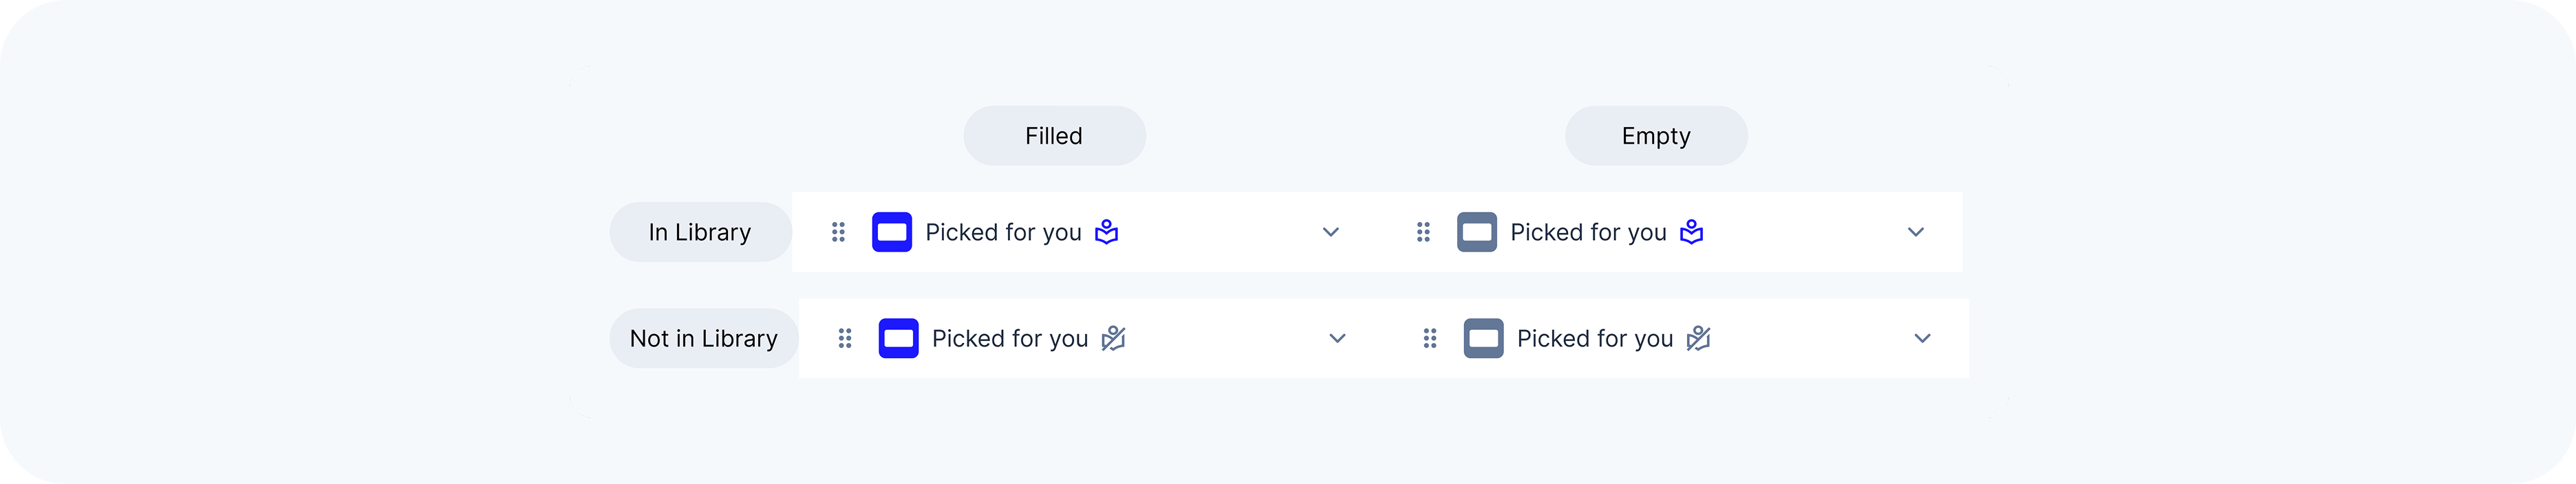2576x484 pixels.
Task: Click the In Library row label
Action: click(700, 232)
